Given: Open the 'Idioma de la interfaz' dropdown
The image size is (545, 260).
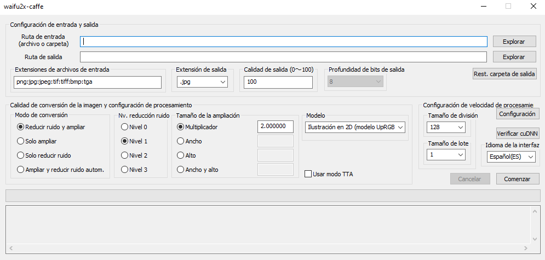Looking at the screenshot, I should tap(510, 157).
